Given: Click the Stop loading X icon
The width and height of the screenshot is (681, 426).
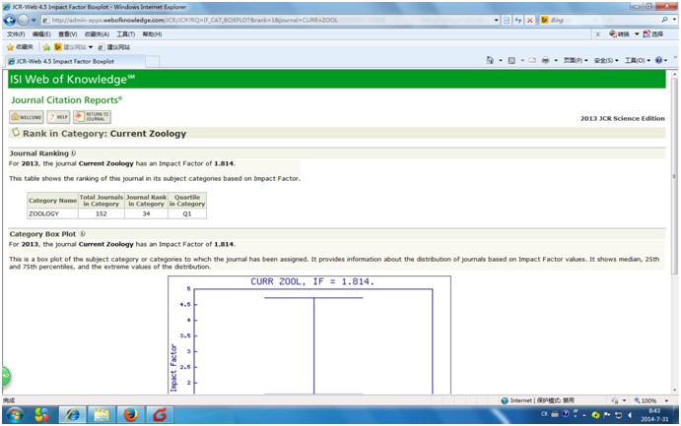Looking at the screenshot, I should coord(529,20).
